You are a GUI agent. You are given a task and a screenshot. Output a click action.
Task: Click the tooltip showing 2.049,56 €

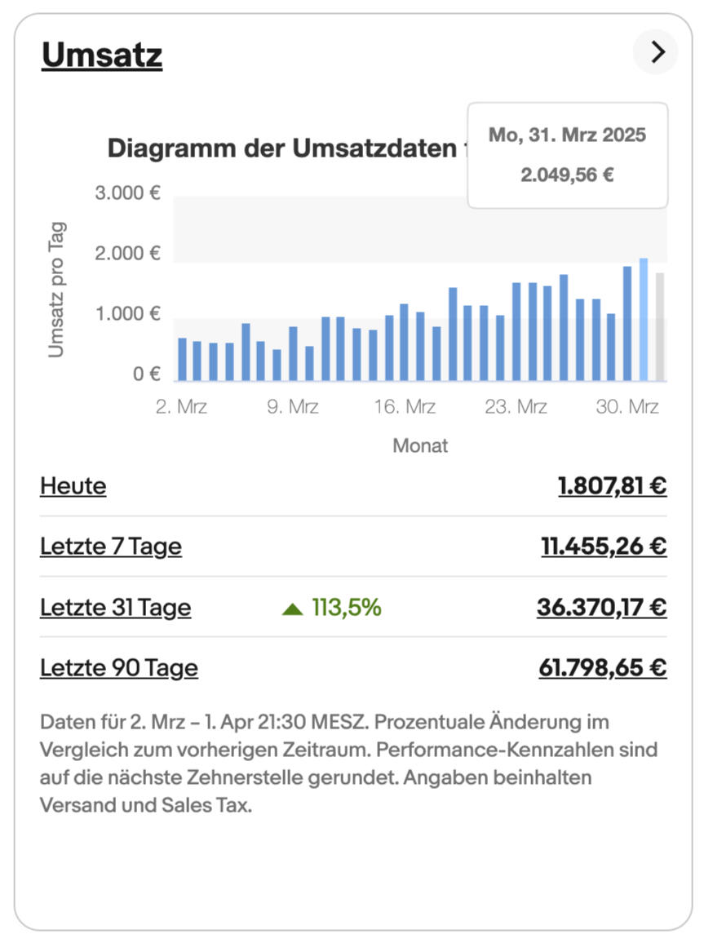click(x=567, y=155)
